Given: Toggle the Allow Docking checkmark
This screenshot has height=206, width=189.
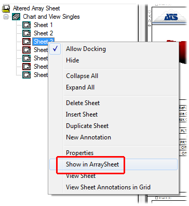Looking at the screenshot, I should pos(55,49).
